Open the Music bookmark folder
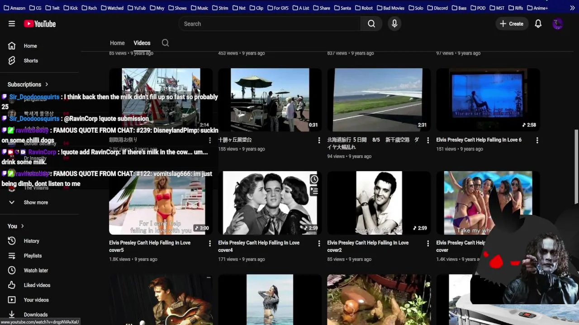Screen dimensions: 579x325 [x=199, y=8]
